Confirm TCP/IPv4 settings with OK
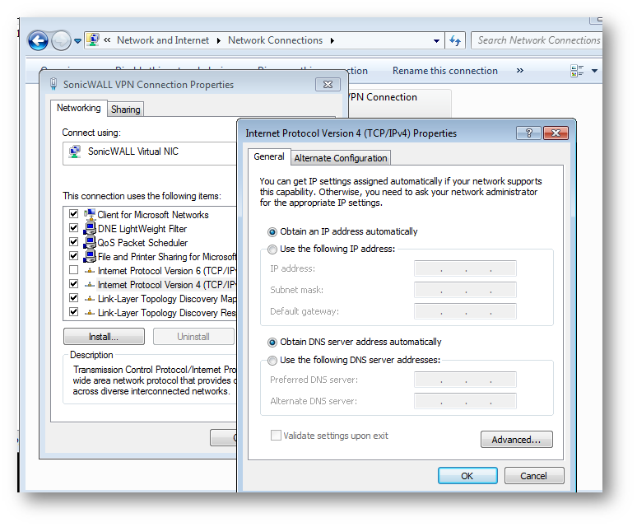 [x=467, y=476]
